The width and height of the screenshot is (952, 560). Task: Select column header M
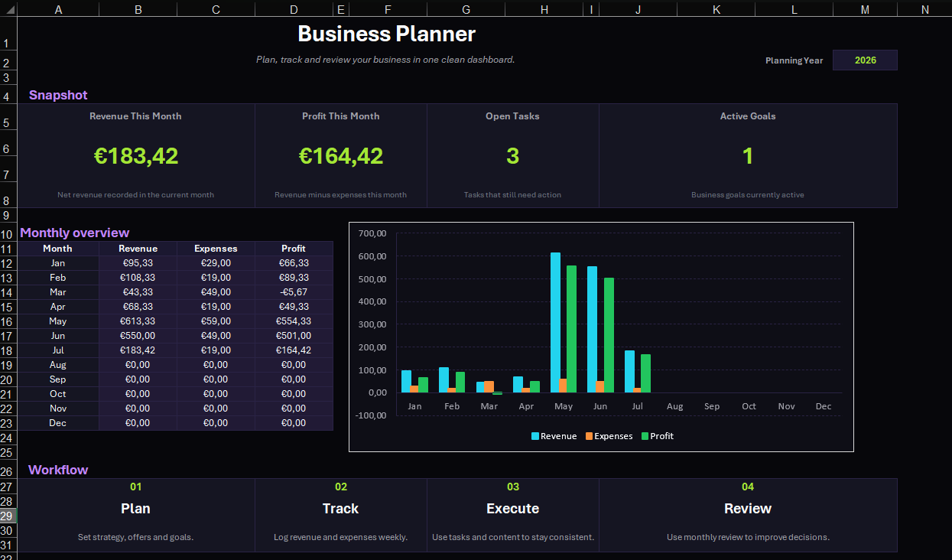[865, 9]
